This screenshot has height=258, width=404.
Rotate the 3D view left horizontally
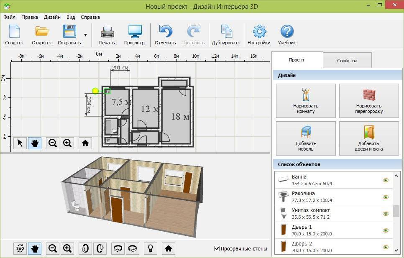(x=118, y=248)
